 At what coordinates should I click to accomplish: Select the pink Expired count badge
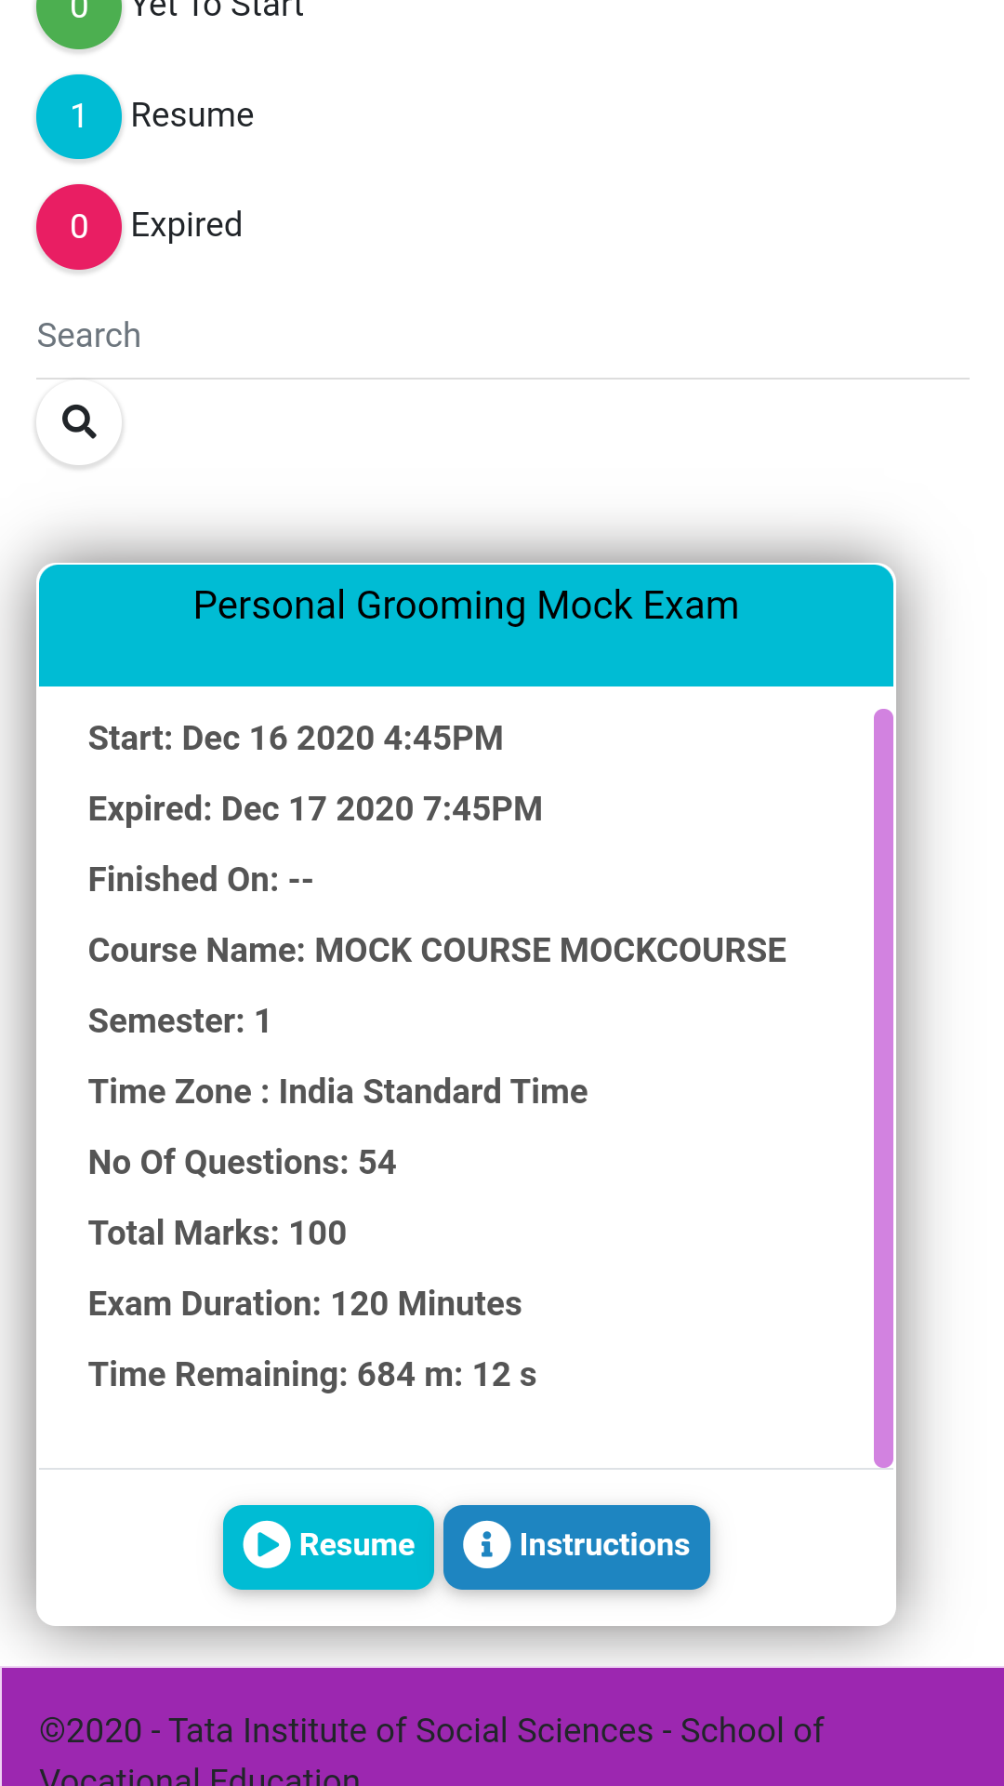click(x=79, y=226)
